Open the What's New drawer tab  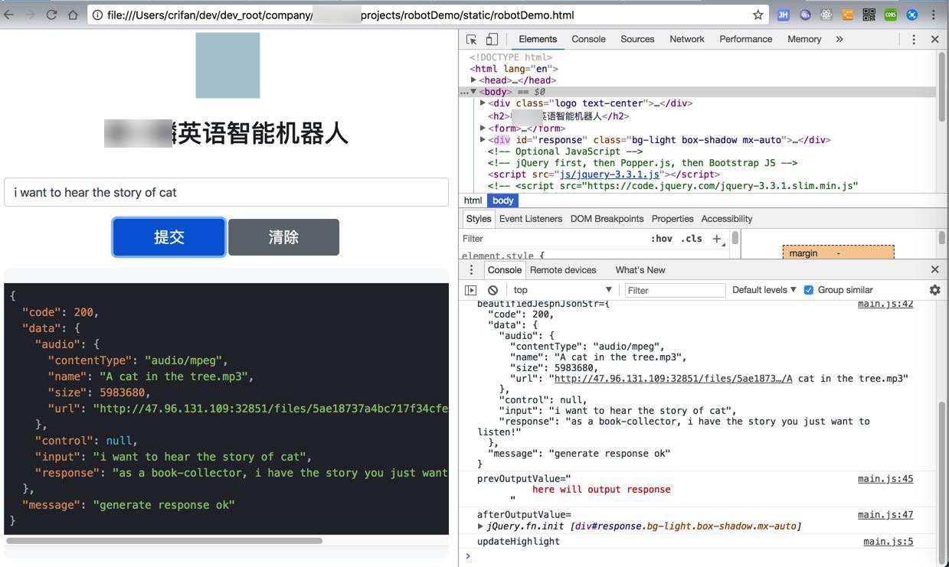640,270
